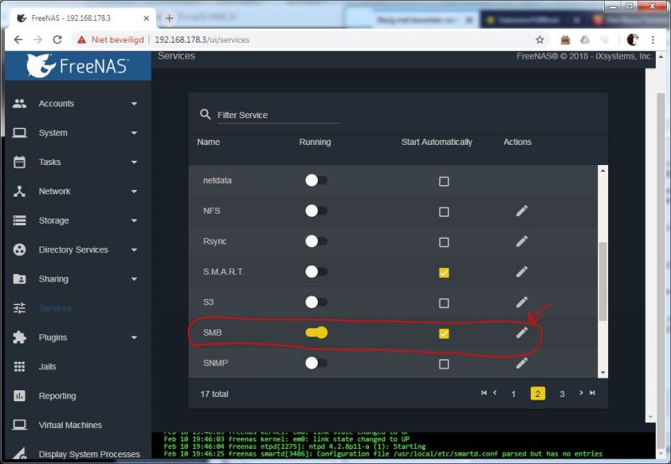The width and height of the screenshot is (671, 464).
Task: Uncheck S.M.A.R.T. Start Automatically box
Action: (444, 272)
